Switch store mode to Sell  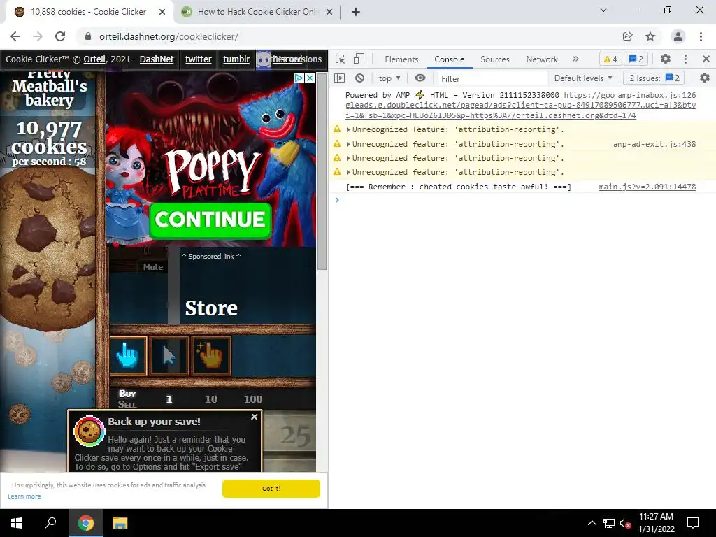[x=127, y=404]
